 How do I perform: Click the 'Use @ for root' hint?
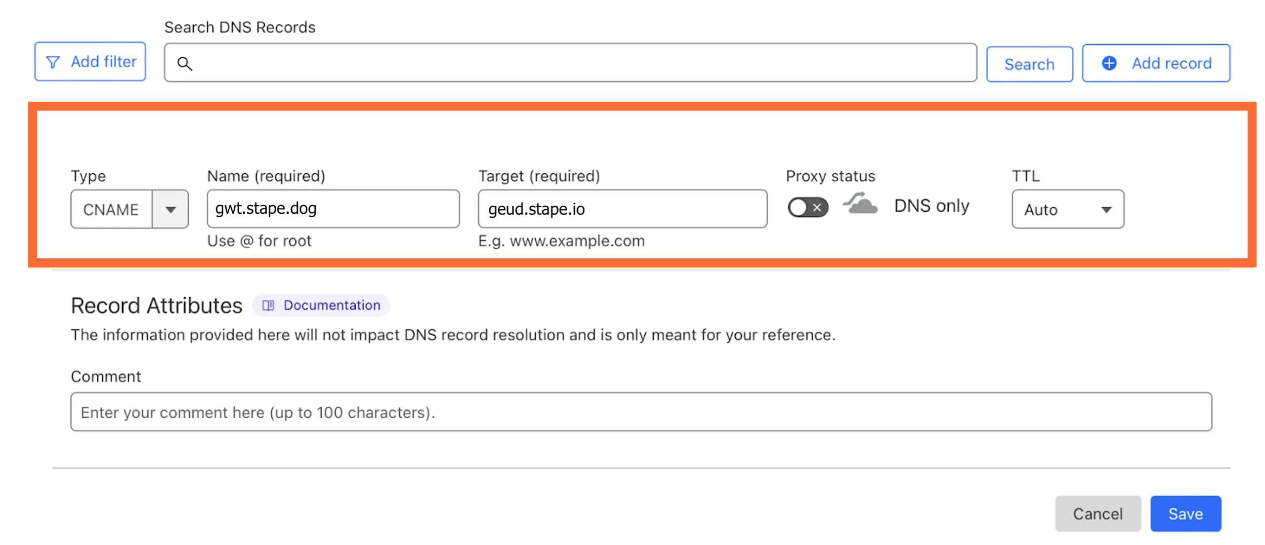pos(259,241)
